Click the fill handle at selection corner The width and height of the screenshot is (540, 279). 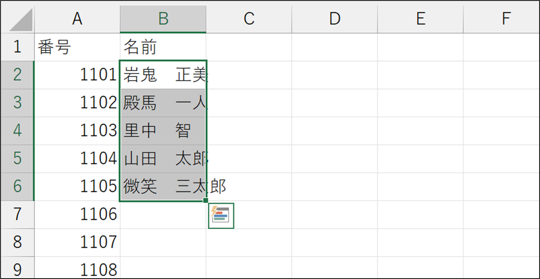point(206,200)
